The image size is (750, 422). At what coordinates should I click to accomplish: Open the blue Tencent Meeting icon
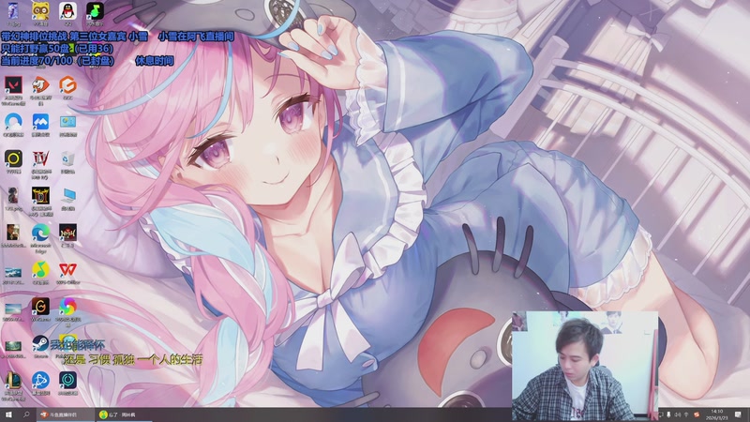pos(40,124)
